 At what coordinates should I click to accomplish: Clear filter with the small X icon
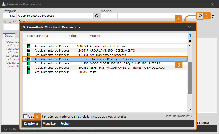[190, 41]
